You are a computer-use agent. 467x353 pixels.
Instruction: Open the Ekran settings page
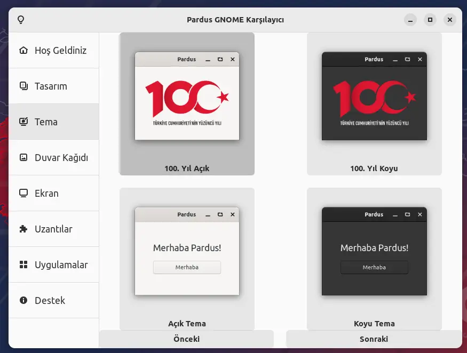[53, 193]
